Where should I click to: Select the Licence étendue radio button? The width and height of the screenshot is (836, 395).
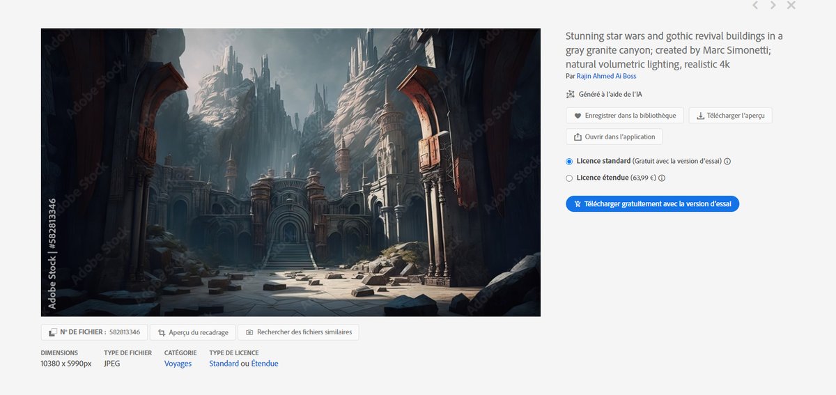569,178
